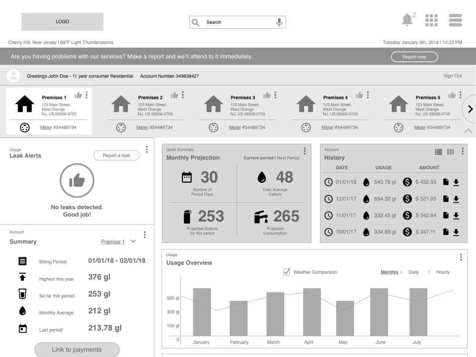
Task: Select the Premises 3 card title
Action: click(x=243, y=98)
